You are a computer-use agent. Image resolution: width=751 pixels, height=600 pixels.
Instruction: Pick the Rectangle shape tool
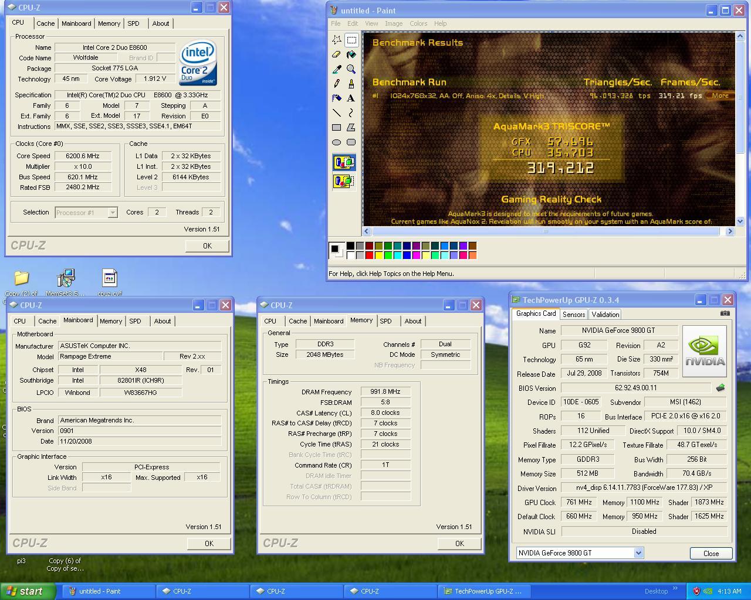coord(337,128)
